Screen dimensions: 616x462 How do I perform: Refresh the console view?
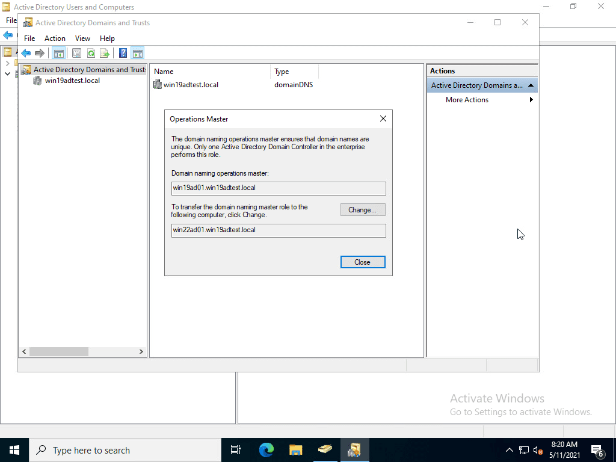click(91, 53)
